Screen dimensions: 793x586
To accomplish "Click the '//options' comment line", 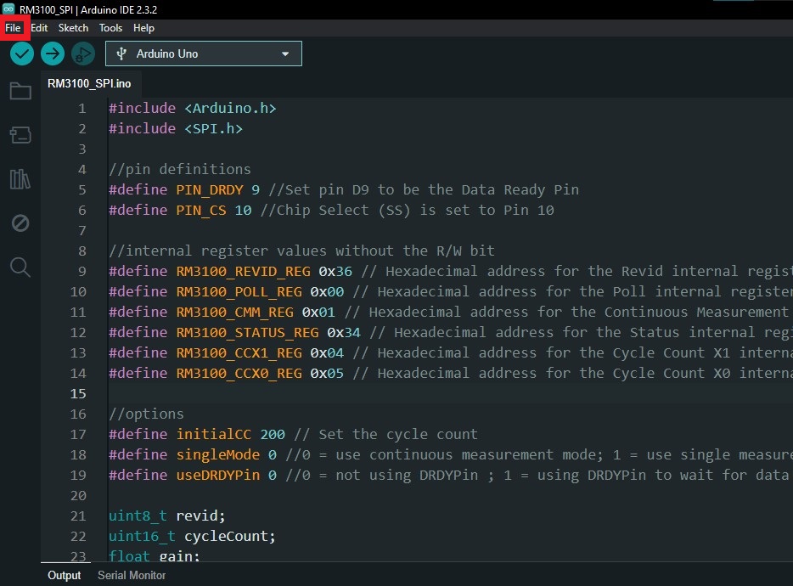I will (x=146, y=414).
